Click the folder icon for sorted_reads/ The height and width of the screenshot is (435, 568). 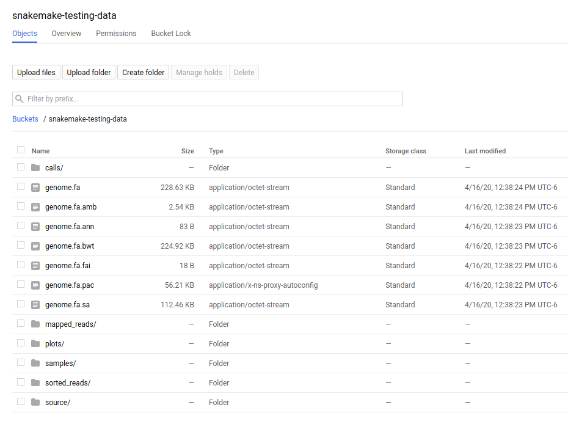coord(35,383)
